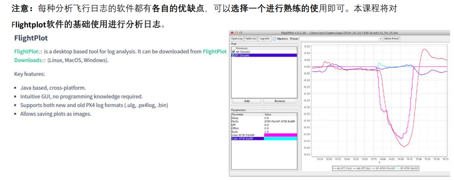Click the green zoom button of FlightPlot window
The height and width of the screenshot is (180, 454).
tap(241, 33)
